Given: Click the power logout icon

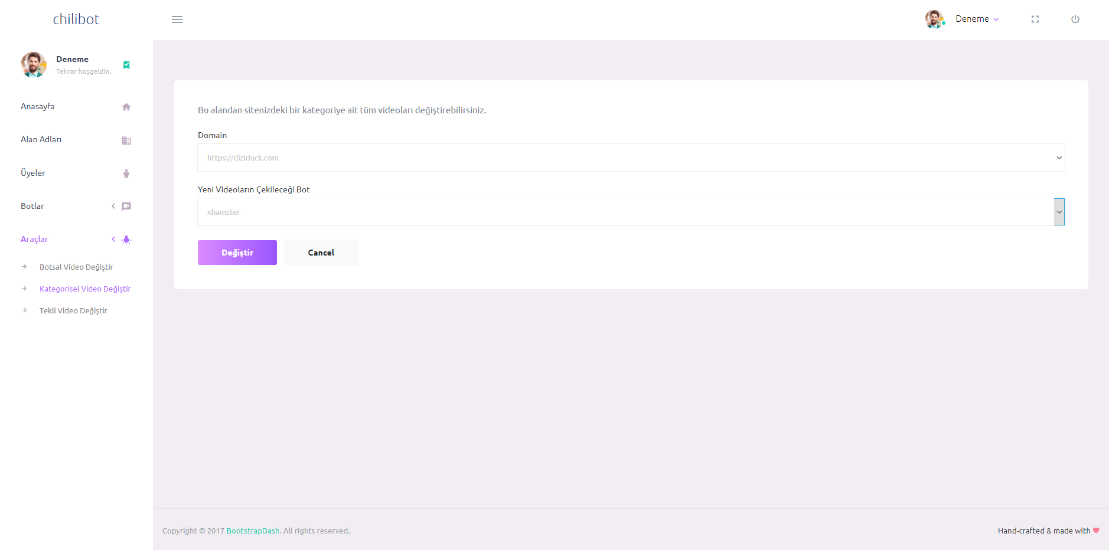Looking at the screenshot, I should pos(1075,19).
